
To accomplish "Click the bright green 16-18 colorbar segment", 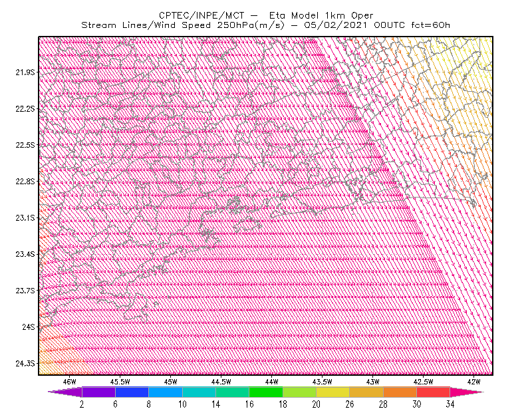I will coord(265,392).
